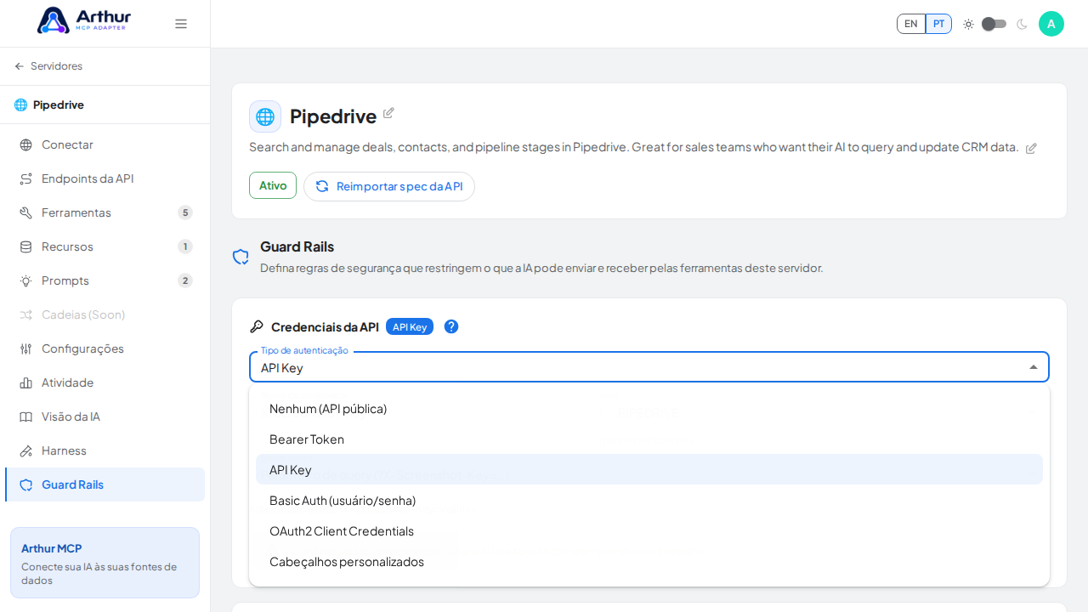Go back to Servidores
The image size is (1088, 612).
tap(48, 66)
